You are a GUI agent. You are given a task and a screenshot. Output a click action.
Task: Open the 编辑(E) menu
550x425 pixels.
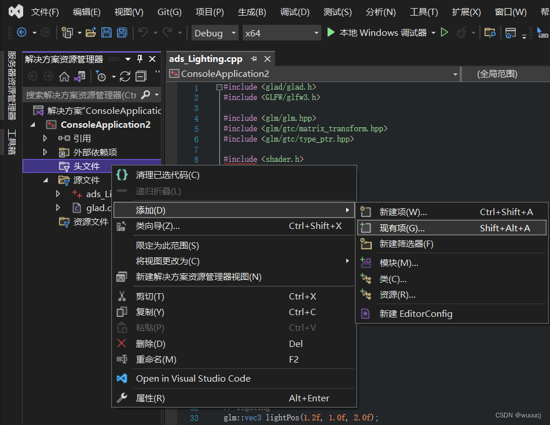tap(87, 12)
